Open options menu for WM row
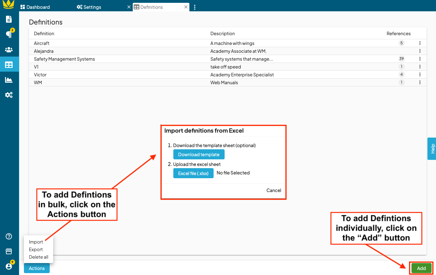The height and width of the screenshot is (275, 436). pos(420,82)
